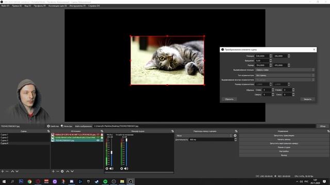330x185 pixels.
Task: Adjust position Y spinner arrows
Action: [289, 56]
